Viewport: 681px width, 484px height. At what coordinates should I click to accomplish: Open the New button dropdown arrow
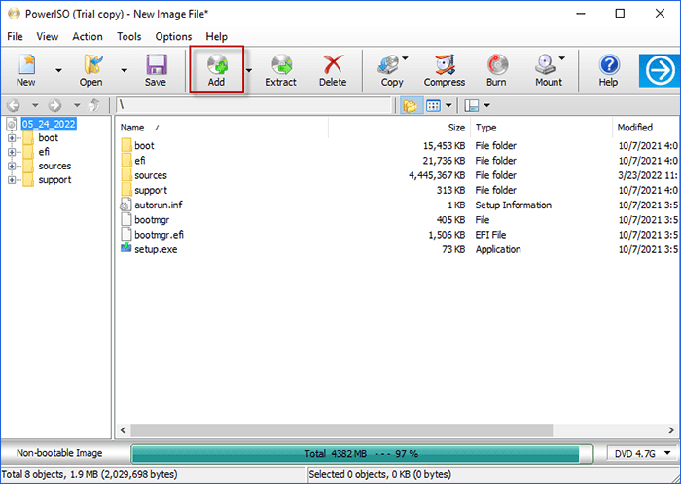point(58,70)
